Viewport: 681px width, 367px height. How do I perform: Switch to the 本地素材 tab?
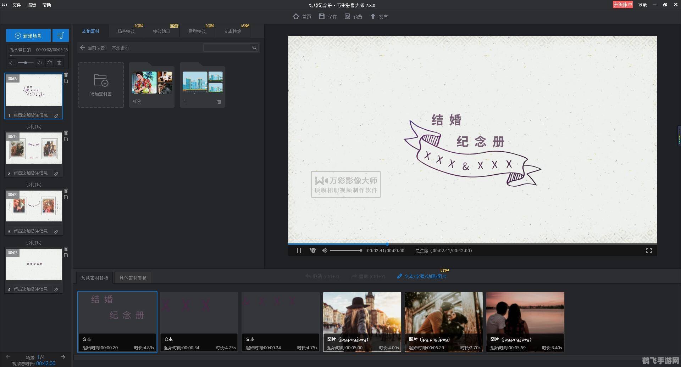pyautogui.click(x=91, y=31)
